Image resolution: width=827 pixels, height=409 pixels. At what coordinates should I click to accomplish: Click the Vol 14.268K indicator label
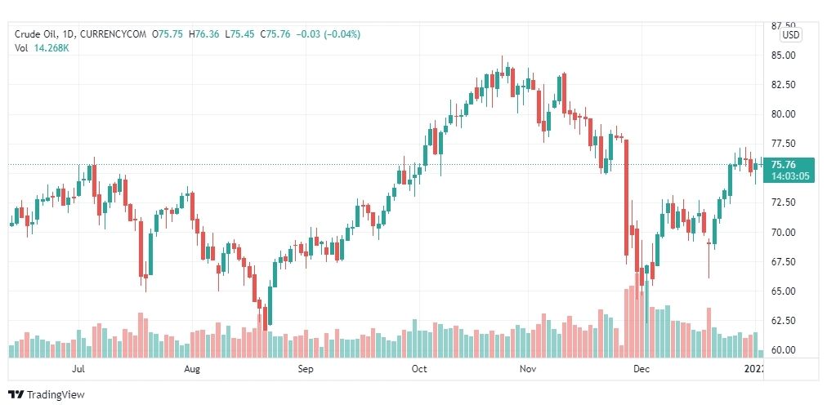point(42,48)
